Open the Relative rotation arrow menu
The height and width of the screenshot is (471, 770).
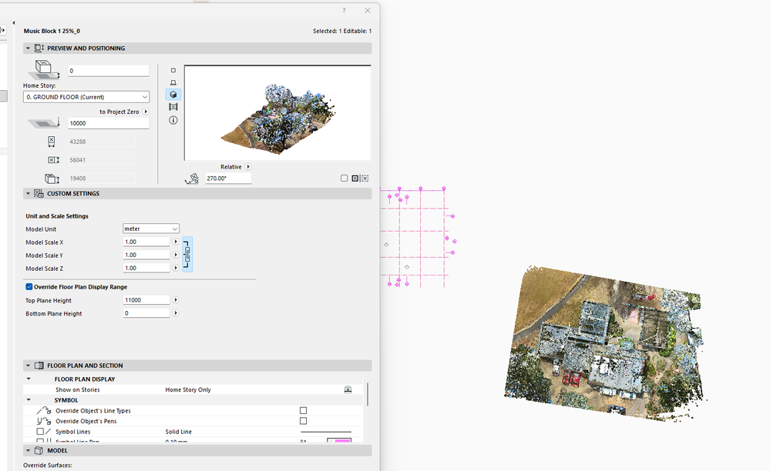[x=248, y=167]
